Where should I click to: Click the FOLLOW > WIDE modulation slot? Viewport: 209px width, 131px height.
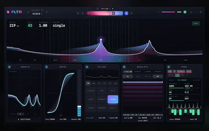146,115
